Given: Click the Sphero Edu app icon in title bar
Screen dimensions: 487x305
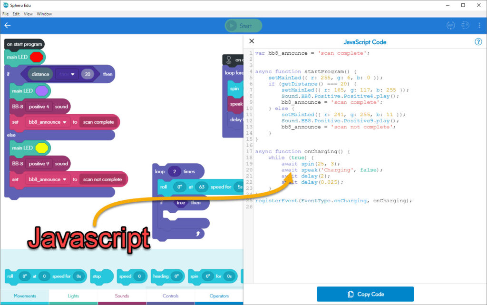Looking at the screenshot, I should [x=6, y=5].
